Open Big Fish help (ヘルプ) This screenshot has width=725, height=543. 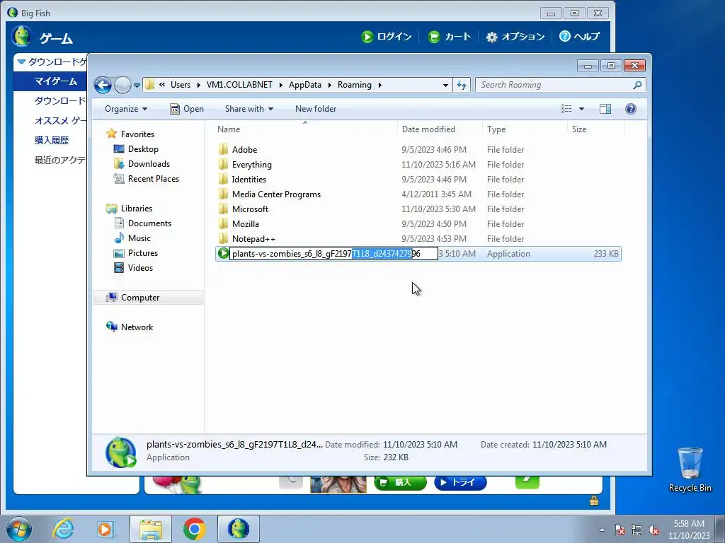click(x=579, y=37)
